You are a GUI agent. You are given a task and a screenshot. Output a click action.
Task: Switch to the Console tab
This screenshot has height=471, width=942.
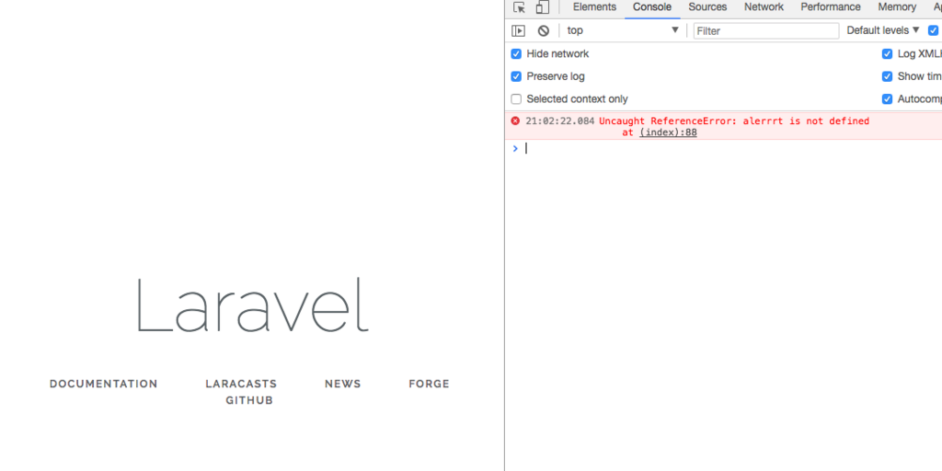pos(652,7)
